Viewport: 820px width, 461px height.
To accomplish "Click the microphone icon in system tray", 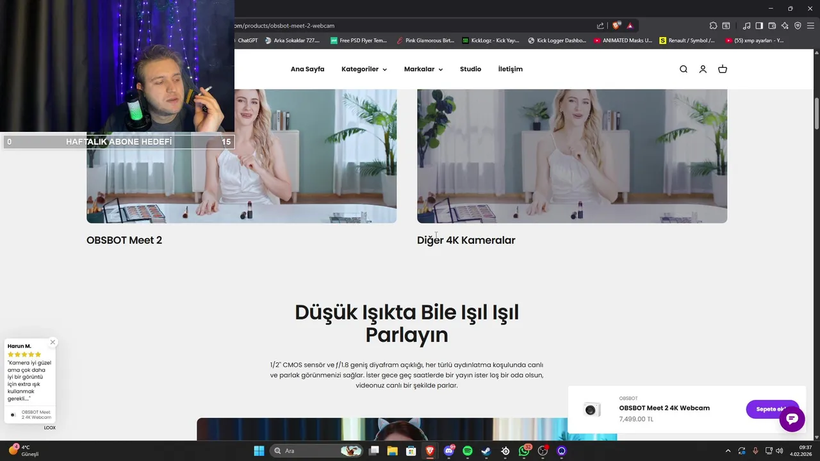I will coord(755,451).
